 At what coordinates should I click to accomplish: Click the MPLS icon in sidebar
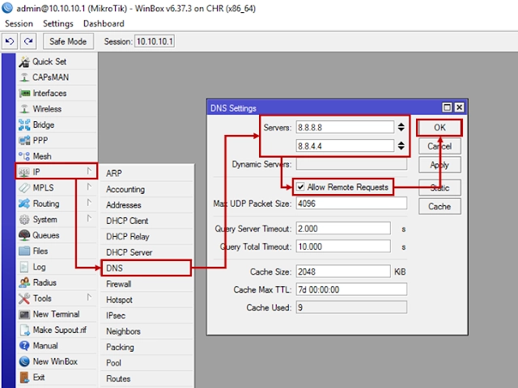24,188
